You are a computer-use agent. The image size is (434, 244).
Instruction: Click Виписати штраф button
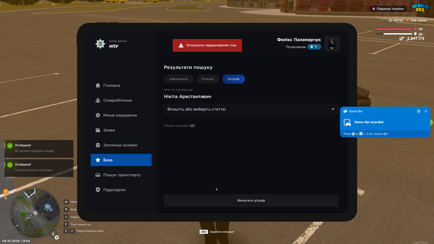(x=251, y=200)
